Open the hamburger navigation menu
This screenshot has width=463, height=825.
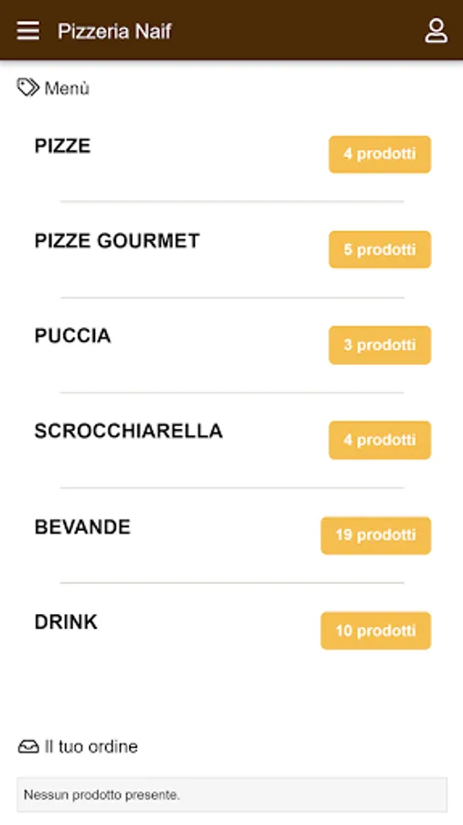[27, 30]
